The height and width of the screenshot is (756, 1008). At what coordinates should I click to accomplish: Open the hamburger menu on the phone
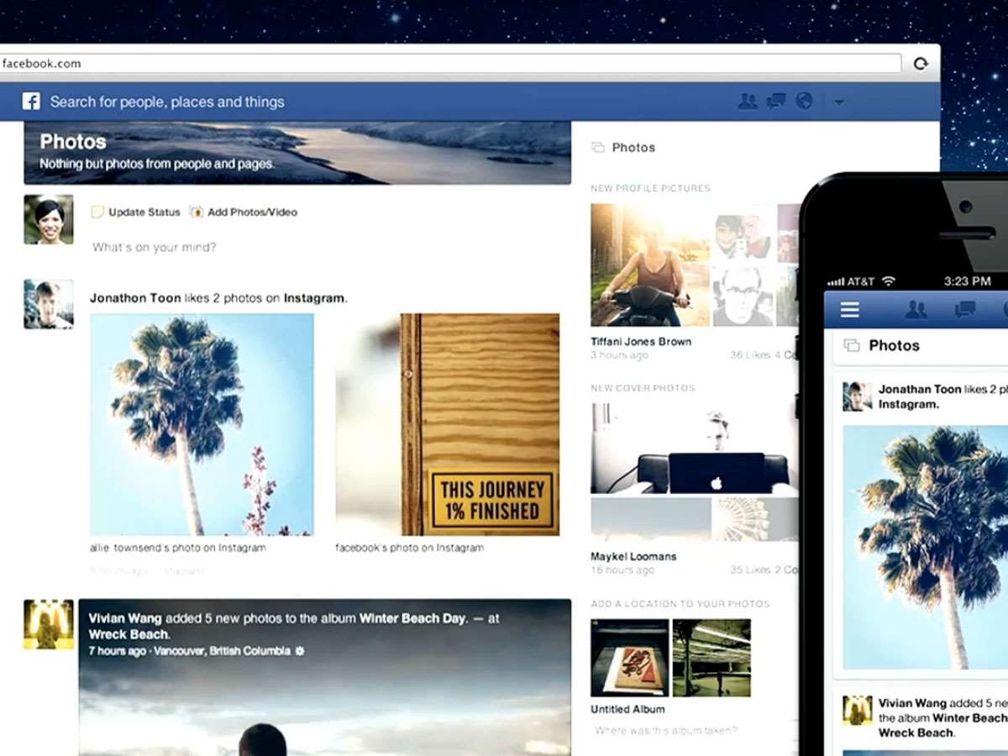(850, 310)
